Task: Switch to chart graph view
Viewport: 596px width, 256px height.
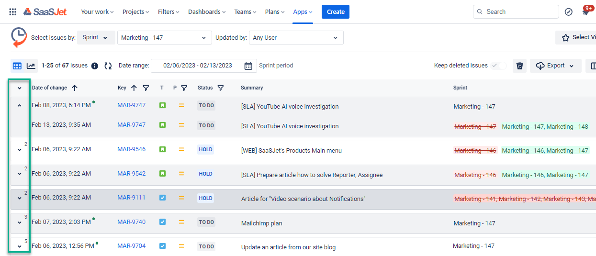Action: pos(31,66)
